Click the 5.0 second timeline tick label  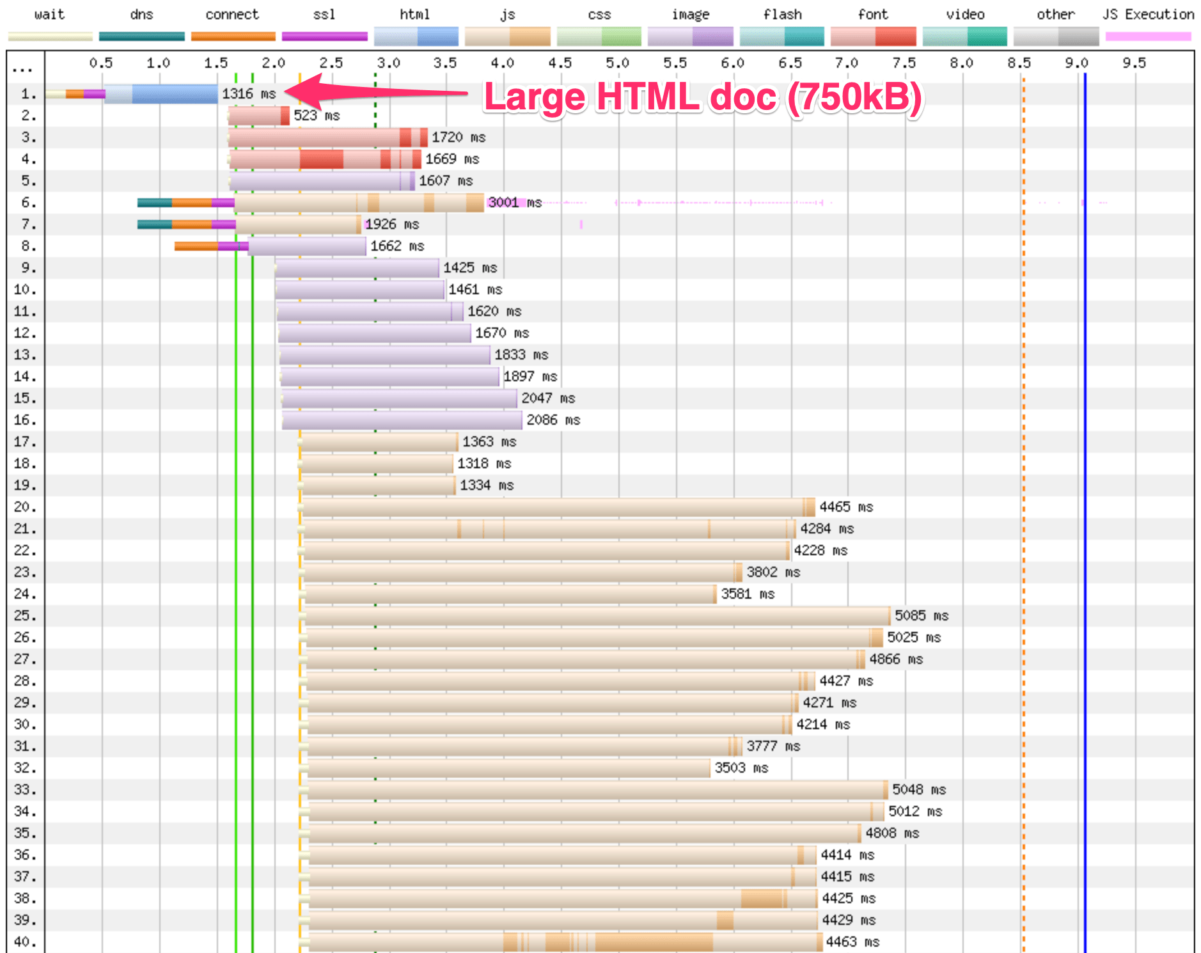click(x=617, y=63)
